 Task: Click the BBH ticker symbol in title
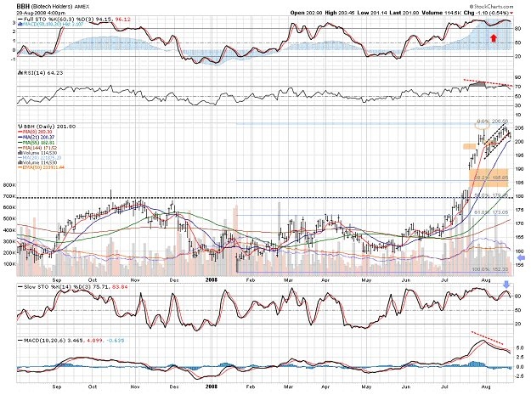coord(23,7)
